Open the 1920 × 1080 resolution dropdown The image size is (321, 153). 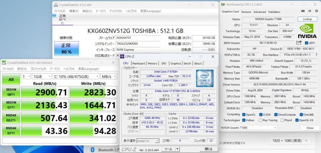(x=290, y=140)
